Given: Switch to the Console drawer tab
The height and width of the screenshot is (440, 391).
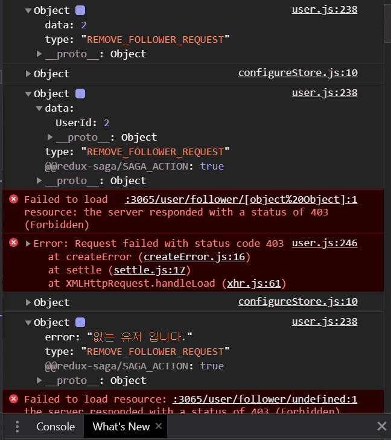Looking at the screenshot, I should [56, 427].
